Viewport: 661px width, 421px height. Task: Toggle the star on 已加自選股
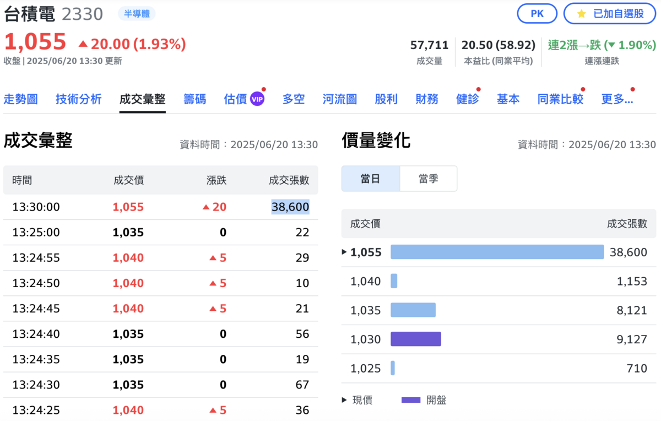(x=581, y=14)
